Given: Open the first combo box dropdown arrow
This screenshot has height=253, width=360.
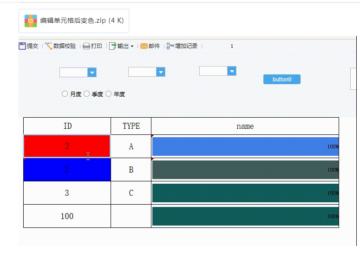Looking at the screenshot, I should point(92,73).
